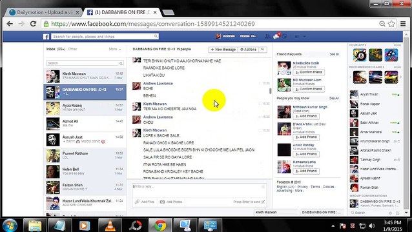Search within conversation using magnifier button

pyautogui.click(x=262, y=49)
